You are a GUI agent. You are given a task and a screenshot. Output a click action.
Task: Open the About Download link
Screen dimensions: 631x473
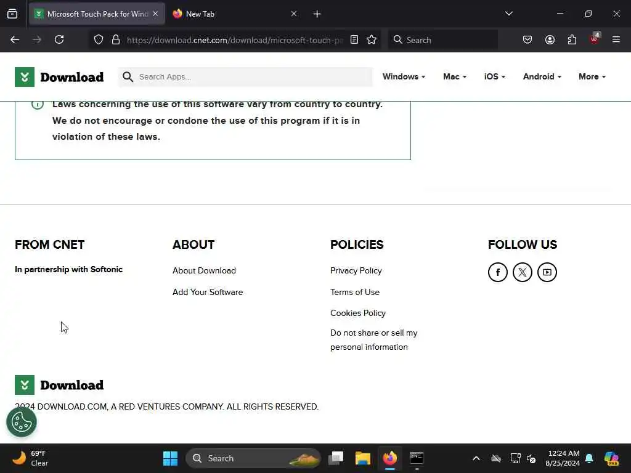[204, 271]
